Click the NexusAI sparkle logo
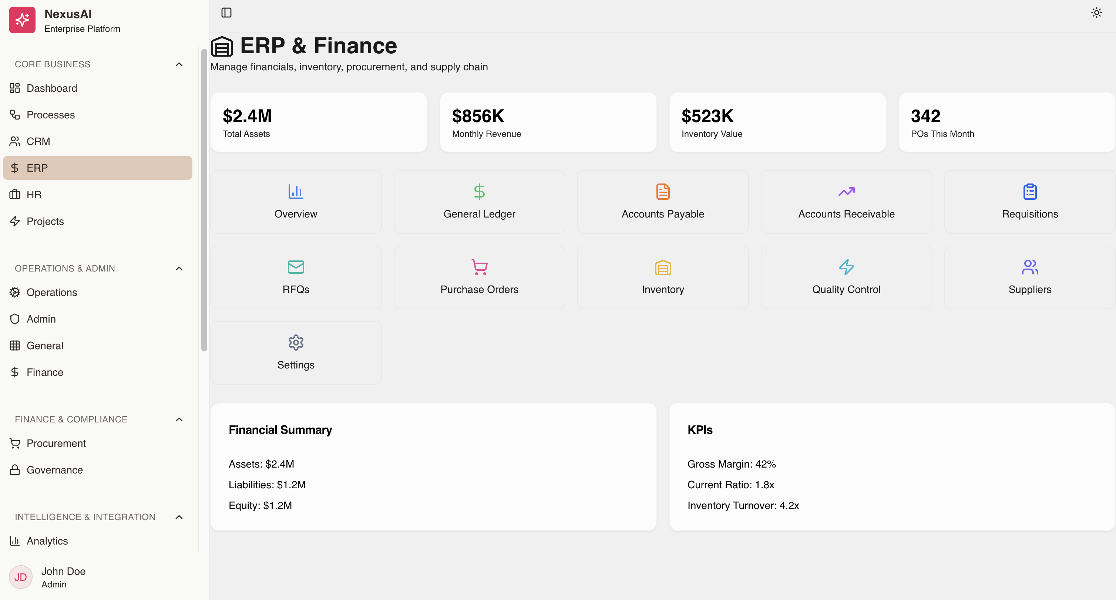 tap(22, 20)
